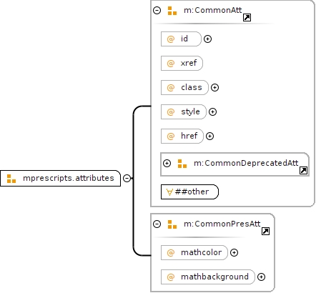Expand the style attribute plus button
The height and width of the screenshot is (293, 316).
pyautogui.click(x=212, y=112)
